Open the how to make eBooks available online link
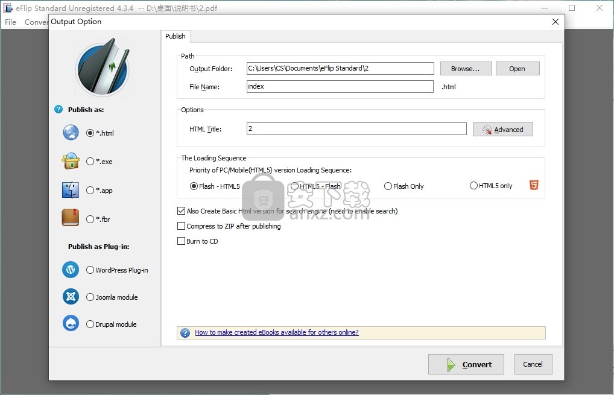 coord(276,332)
